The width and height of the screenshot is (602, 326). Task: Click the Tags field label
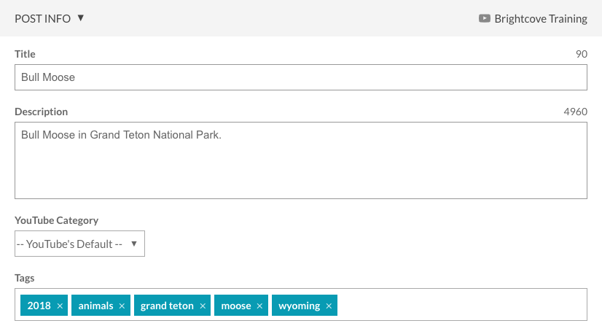pyautogui.click(x=25, y=278)
